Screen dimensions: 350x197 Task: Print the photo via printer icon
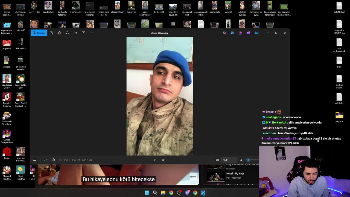pos(67,33)
